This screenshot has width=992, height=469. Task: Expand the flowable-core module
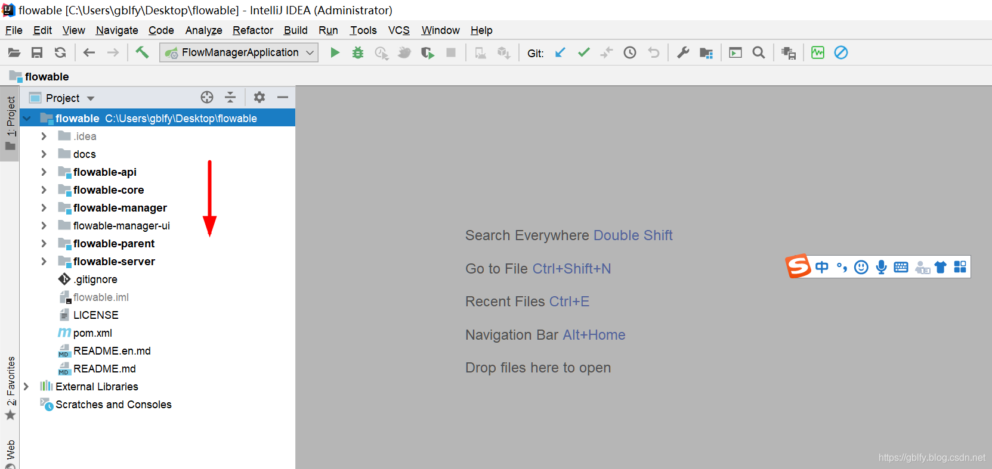pos(44,190)
